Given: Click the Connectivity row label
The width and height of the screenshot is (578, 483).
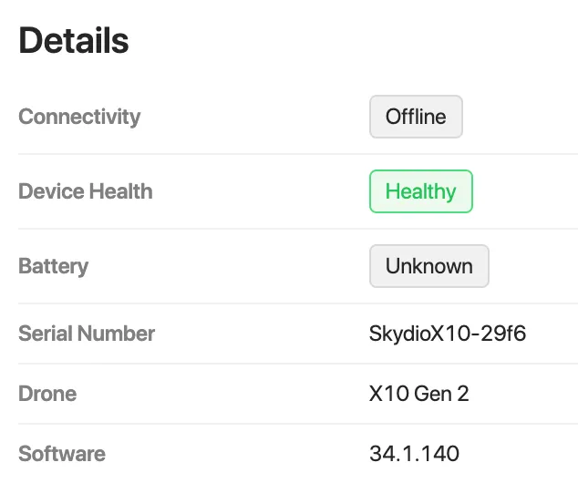Looking at the screenshot, I should pyautogui.click(x=79, y=118).
